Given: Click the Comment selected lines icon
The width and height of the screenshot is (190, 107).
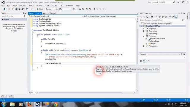Looking at the screenshot, I should pos(87,9).
